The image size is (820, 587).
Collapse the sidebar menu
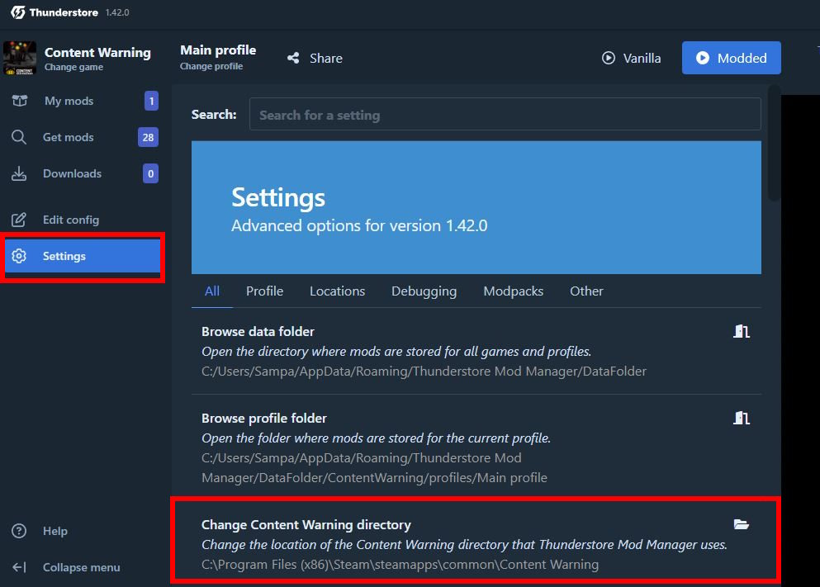pos(19,567)
